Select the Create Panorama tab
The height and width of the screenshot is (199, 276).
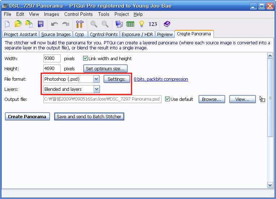[x=194, y=34]
